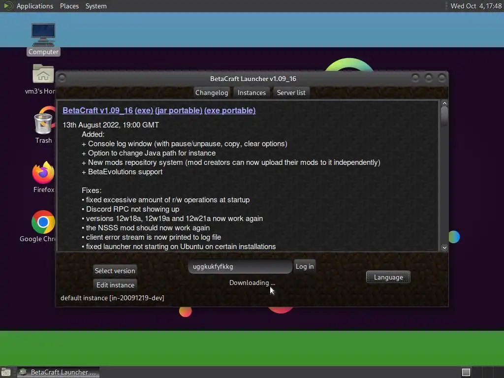Launch Google Chrome from the desktop
The image size is (504, 378).
pos(43,222)
